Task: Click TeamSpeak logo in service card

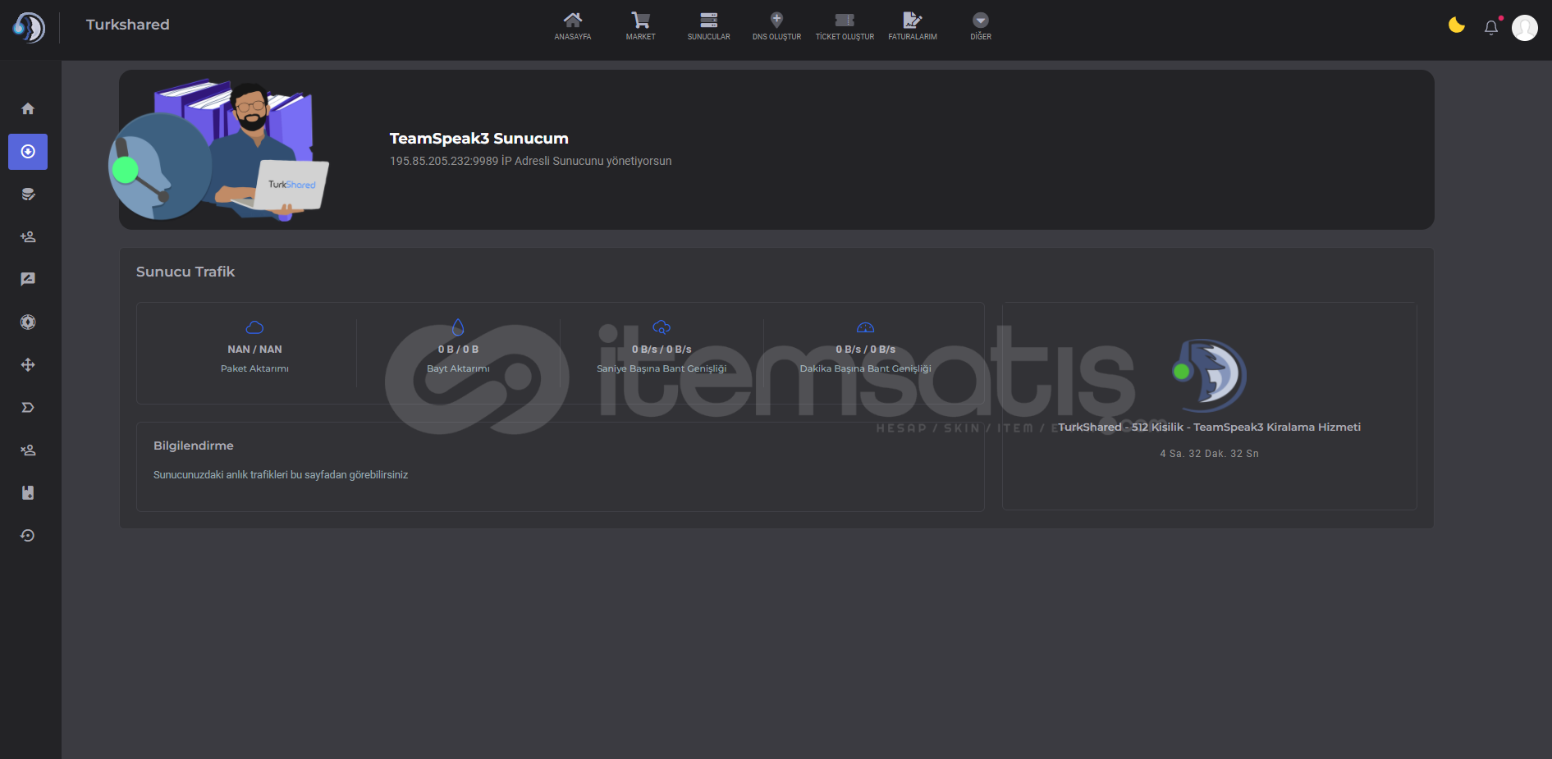Action: pos(1210,375)
